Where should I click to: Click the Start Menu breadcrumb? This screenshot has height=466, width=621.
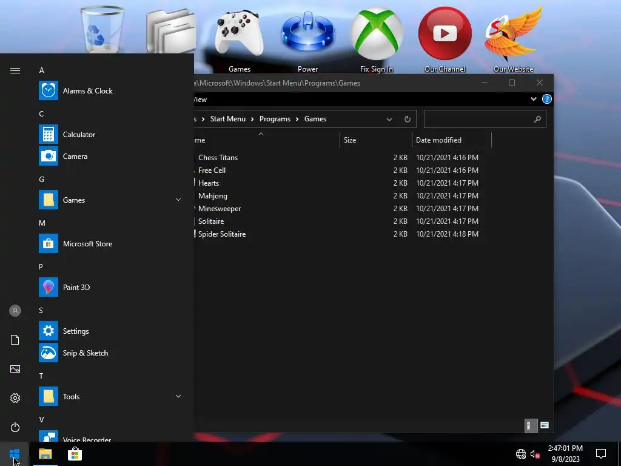(228, 119)
